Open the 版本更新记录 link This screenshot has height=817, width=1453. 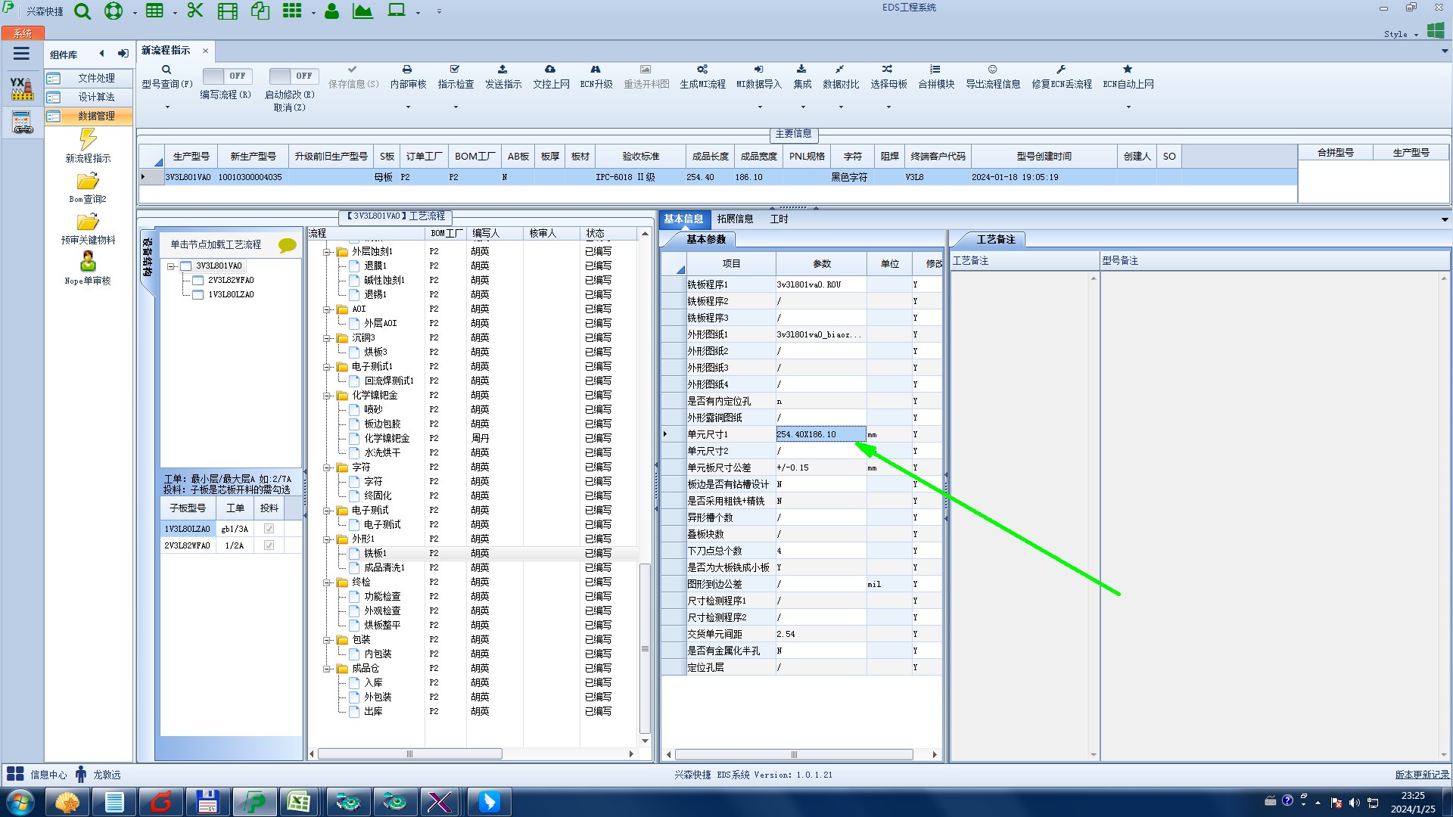click(x=1422, y=775)
